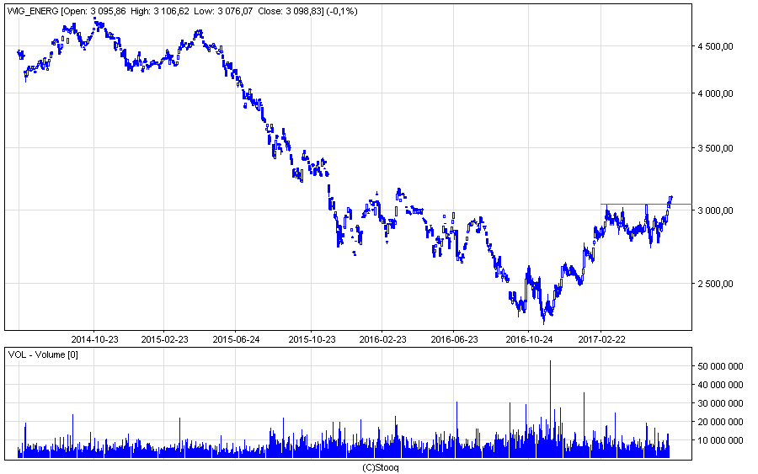Click the 2 500,00 price axis label
758x474 pixels.
(x=715, y=284)
